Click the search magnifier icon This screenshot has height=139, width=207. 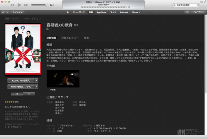(175, 5)
